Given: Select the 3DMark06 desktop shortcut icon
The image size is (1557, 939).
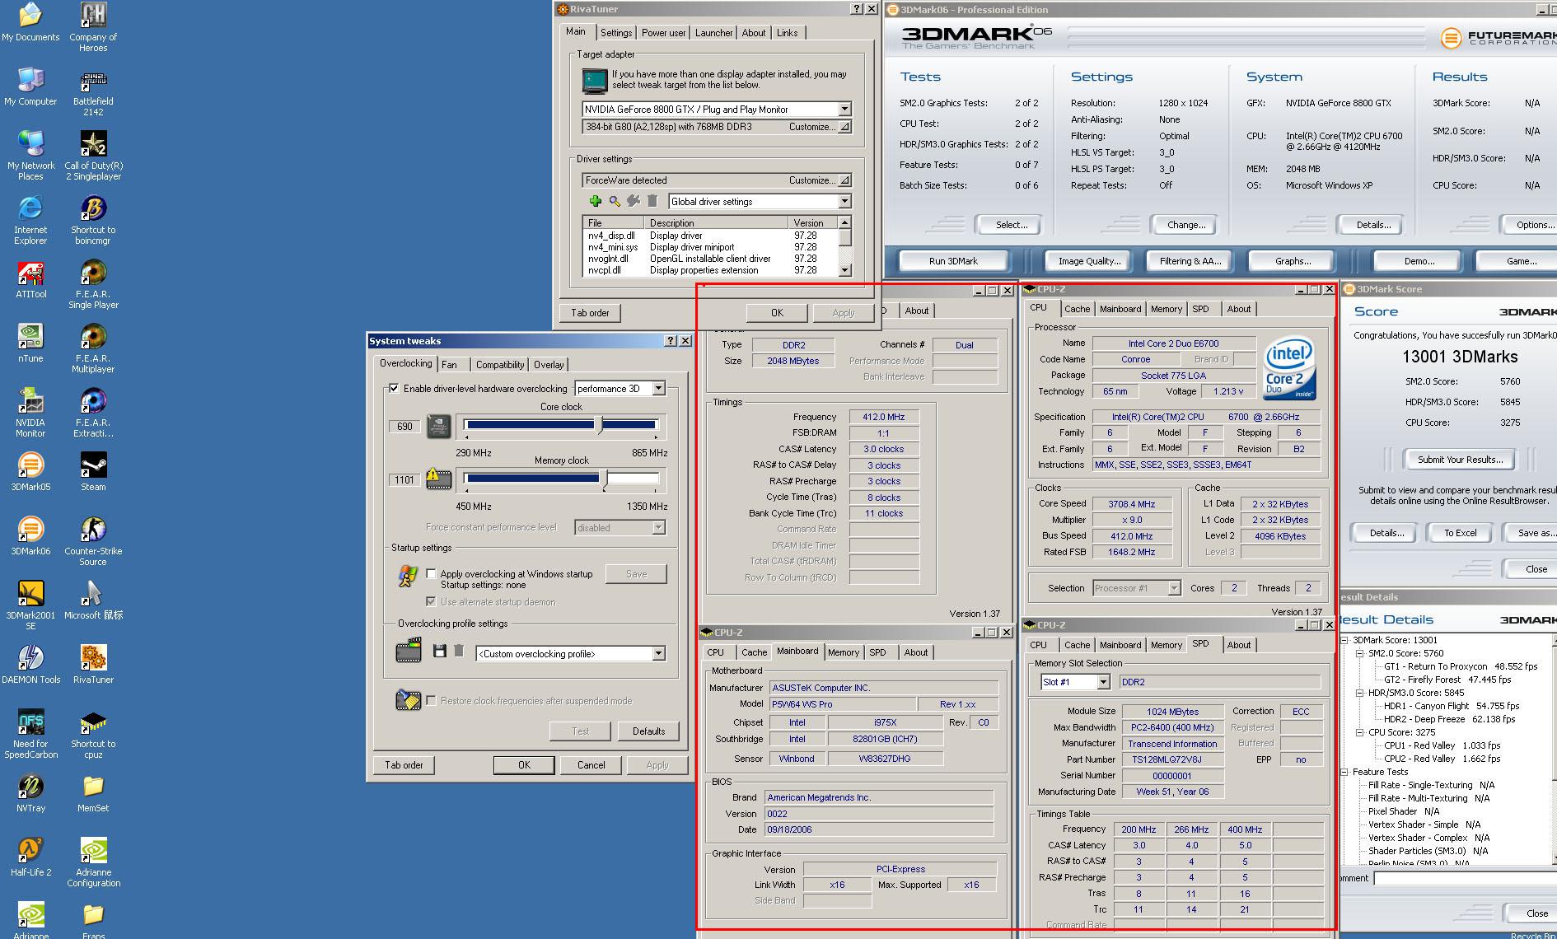Looking at the screenshot, I should click(x=30, y=537).
